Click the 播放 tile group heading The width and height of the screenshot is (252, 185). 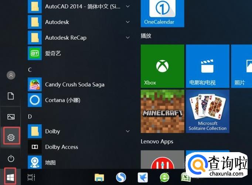click(x=146, y=36)
